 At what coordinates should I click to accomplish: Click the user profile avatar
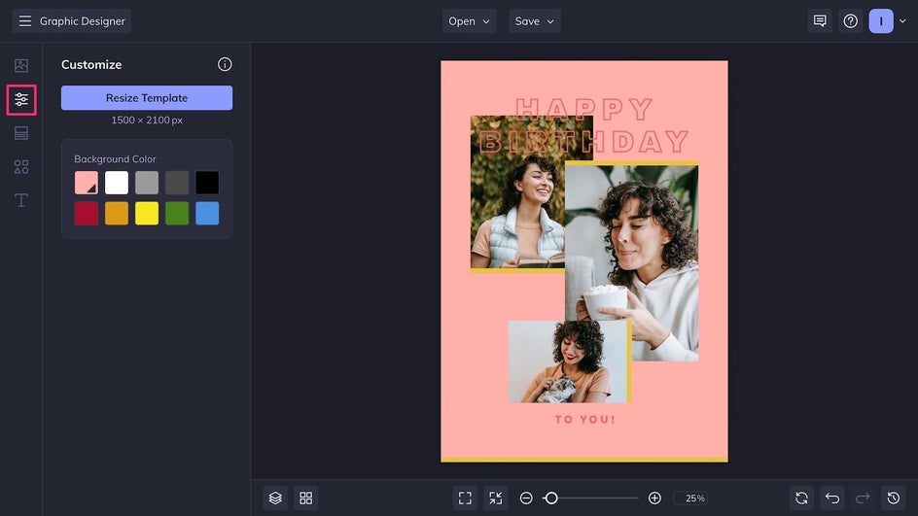coord(880,21)
